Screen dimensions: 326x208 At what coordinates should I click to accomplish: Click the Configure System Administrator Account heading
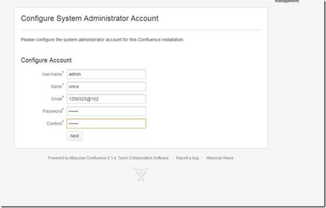pos(90,18)
